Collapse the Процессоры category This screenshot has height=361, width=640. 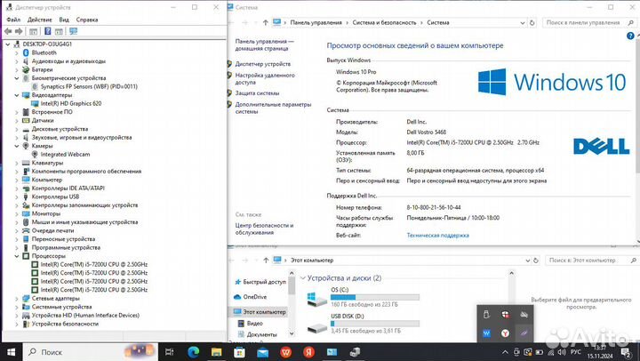(17, 256)
